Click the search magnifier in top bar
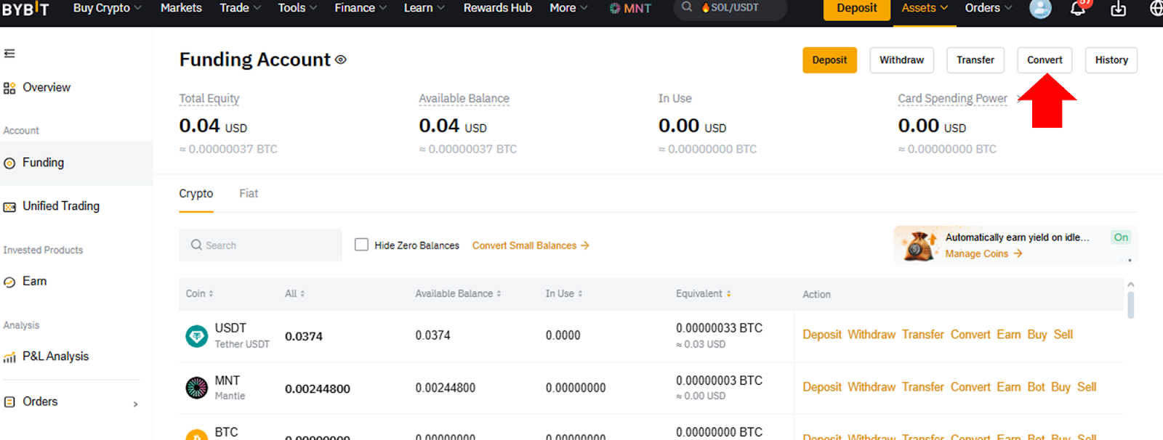1163x440 pixels. [687, 7]
